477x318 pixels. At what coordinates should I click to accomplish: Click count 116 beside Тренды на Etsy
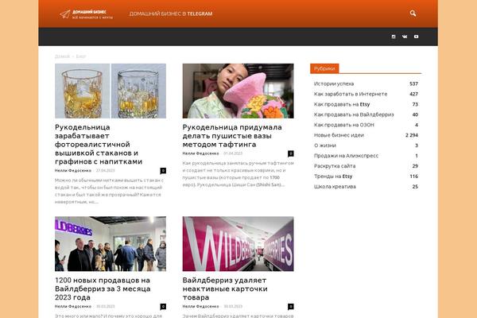tap(413, 176)
